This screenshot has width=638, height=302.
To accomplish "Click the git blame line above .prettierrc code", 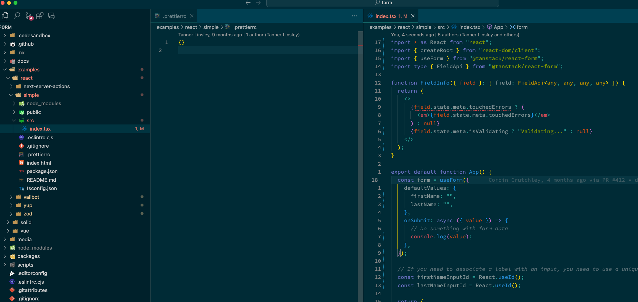I will click(x=239, y=35).
